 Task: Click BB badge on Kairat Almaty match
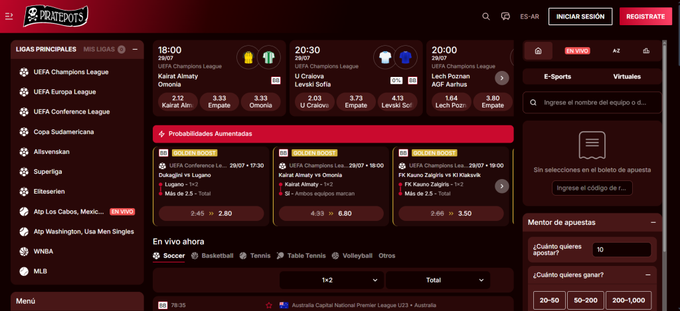[276, 80]
